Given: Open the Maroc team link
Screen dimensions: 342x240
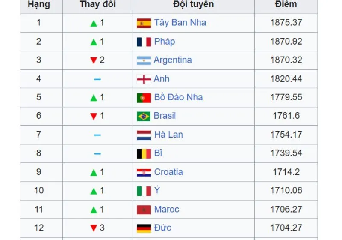Looking at the screenshot, I should point(167,209).
